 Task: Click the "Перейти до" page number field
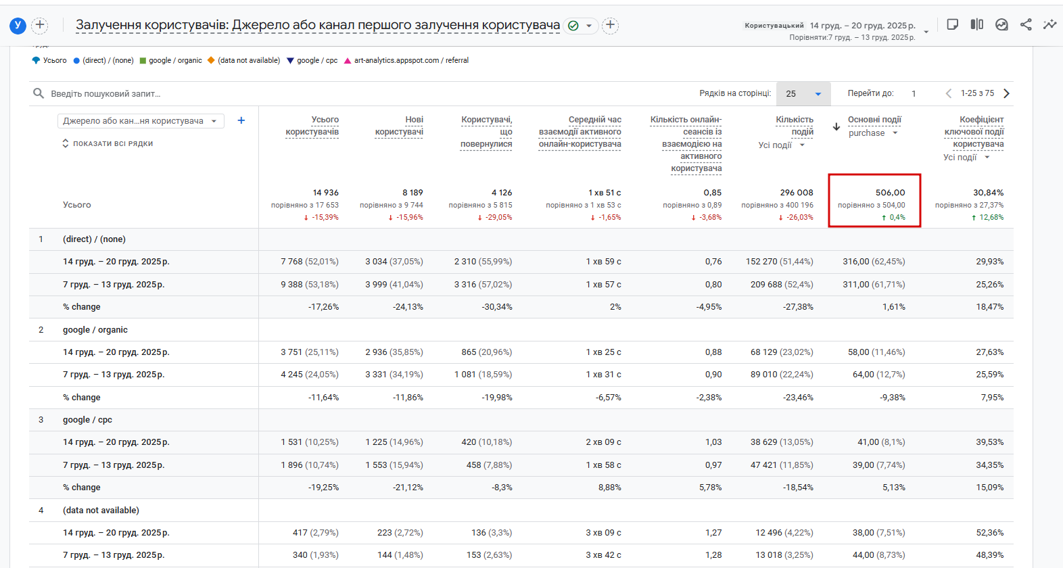[x=914, y=93]
